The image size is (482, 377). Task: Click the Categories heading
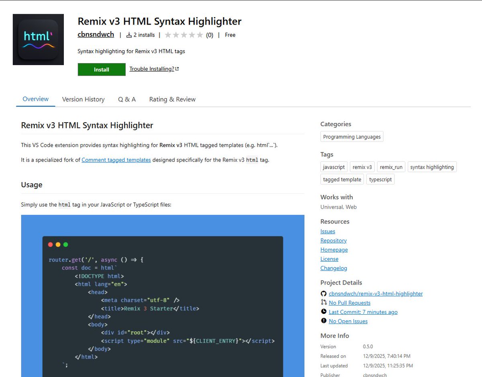336,124
